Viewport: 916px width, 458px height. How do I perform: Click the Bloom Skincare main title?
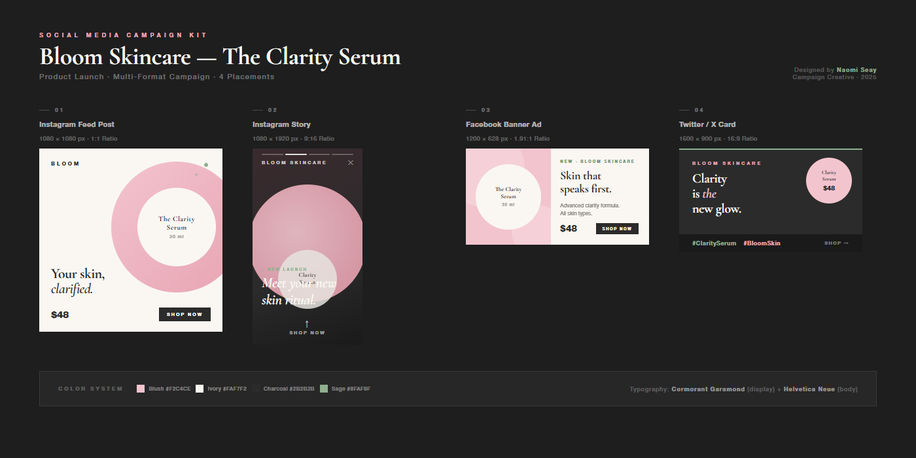(220, 57)
